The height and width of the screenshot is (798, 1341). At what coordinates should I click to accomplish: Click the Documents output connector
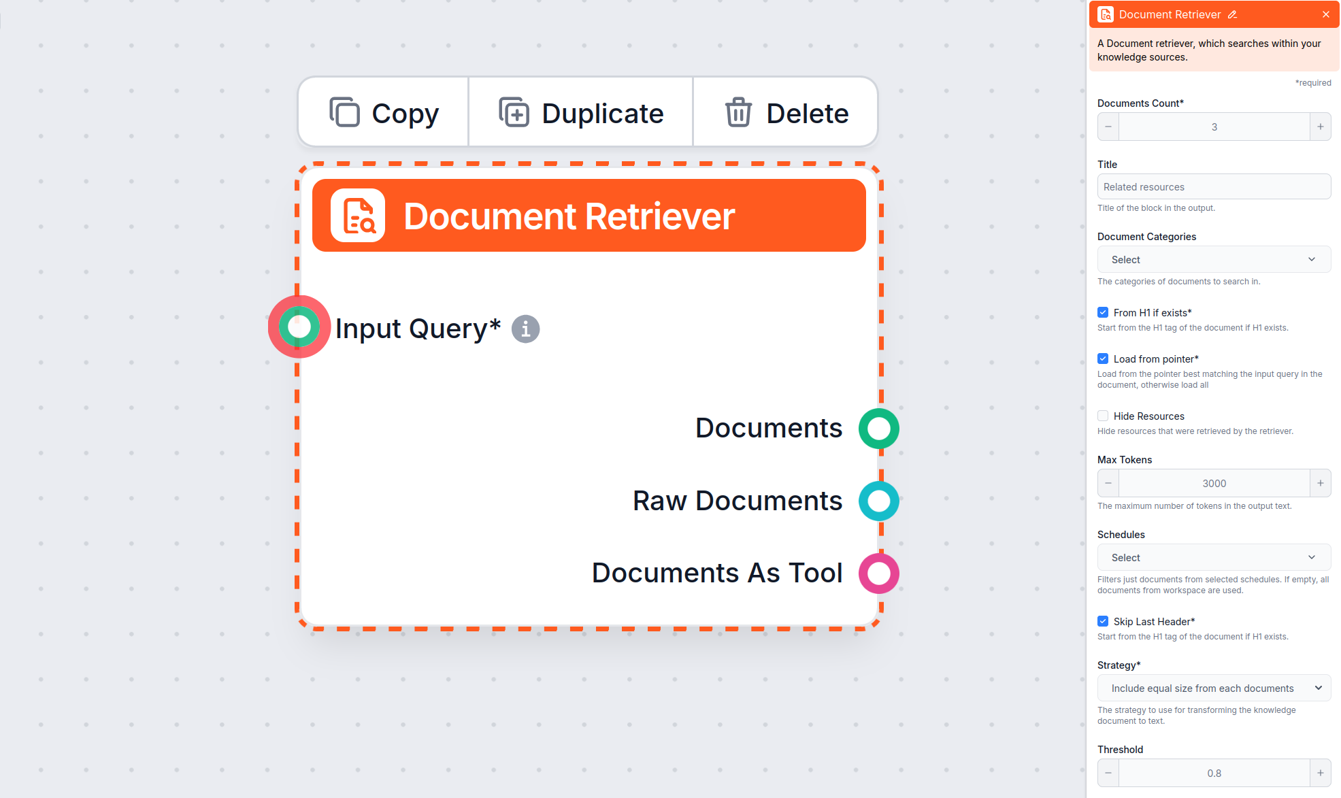(x=878, y=429)
